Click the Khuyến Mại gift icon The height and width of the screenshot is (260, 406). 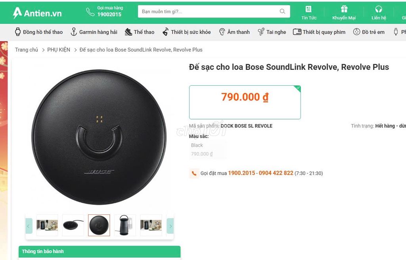(344, 8)
